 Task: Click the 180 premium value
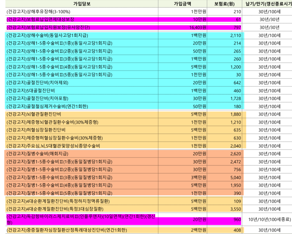click(x=237, y=107)
